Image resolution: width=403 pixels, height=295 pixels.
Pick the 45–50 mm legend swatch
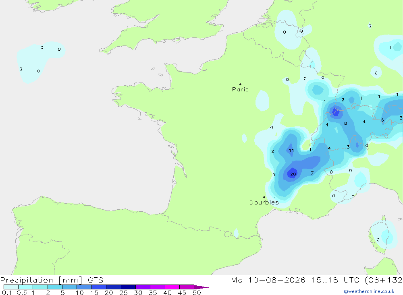pyautogui.click(x=187, y=287)
